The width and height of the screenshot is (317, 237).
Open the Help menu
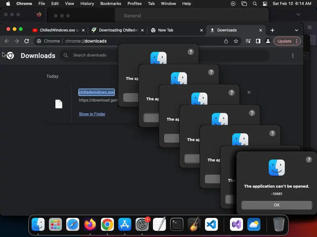pyautogui.click(x=186, y=4)
